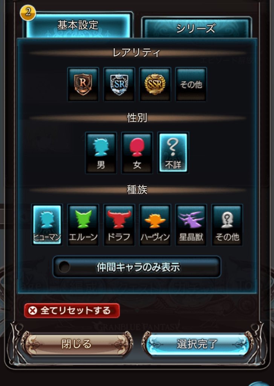
Task: Select the SR rarity filter icon
Action: point(119,84)
